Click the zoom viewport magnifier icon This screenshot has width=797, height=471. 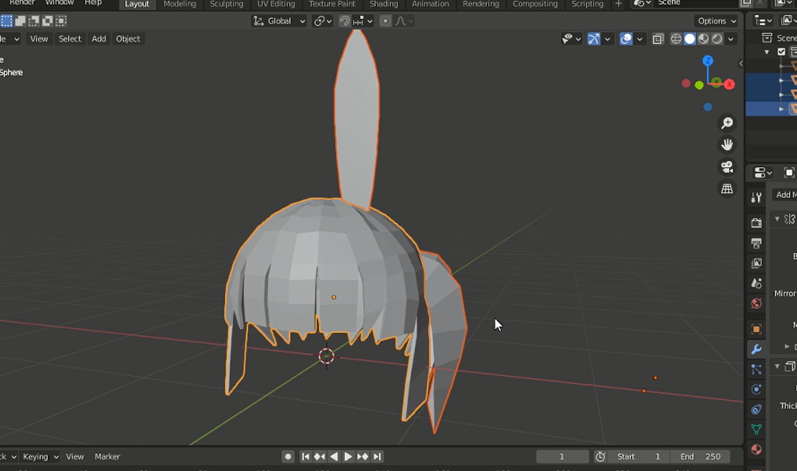pyautogui.click(x=728, y=123)
